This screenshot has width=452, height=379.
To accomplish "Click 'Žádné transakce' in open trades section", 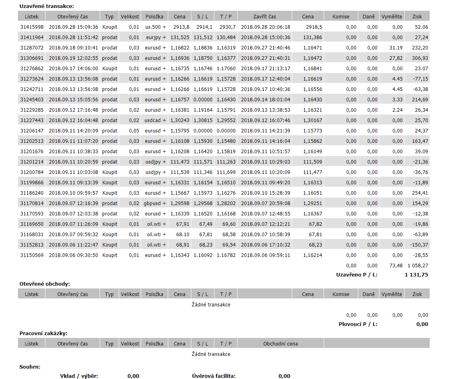I will 211,305.
